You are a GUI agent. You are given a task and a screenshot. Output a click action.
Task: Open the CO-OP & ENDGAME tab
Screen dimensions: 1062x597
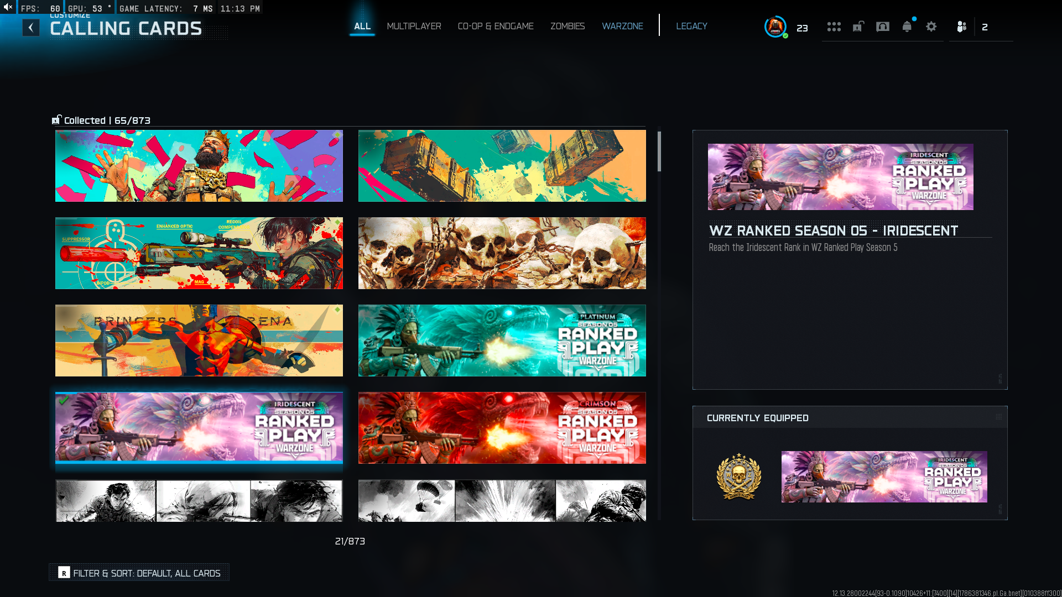click(496, 26)
